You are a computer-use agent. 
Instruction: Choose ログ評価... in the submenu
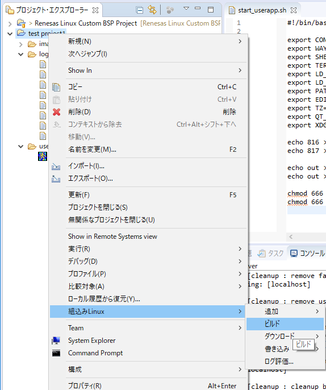[x=285, y=362]
